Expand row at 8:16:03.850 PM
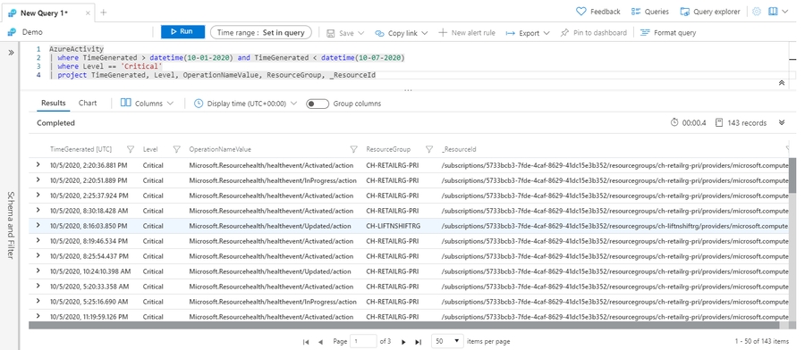Viewport: 805px width, 350px height. (x=38, y=225)
